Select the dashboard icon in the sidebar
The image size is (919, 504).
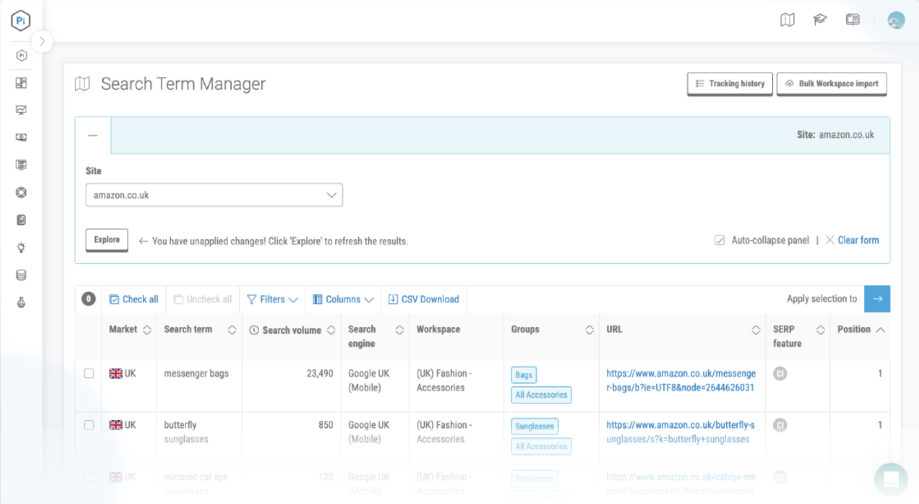21,83
